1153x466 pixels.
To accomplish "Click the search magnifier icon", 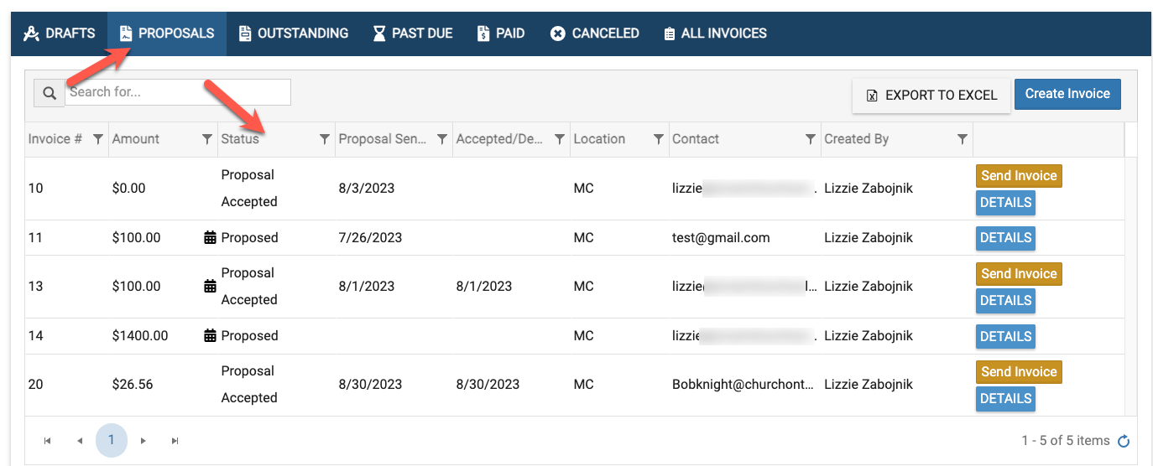I will (x=50, y=93).
